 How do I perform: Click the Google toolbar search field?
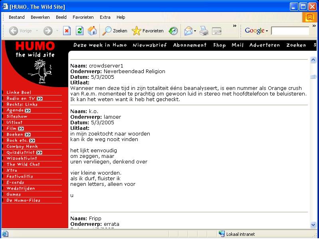290,31
